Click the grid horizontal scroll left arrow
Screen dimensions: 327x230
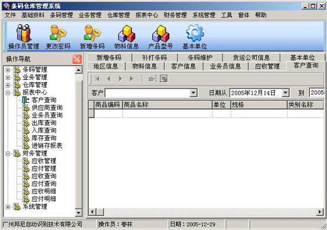[92, 212]
